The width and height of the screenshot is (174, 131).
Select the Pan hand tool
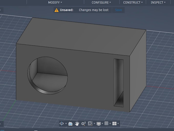[77, 124]
